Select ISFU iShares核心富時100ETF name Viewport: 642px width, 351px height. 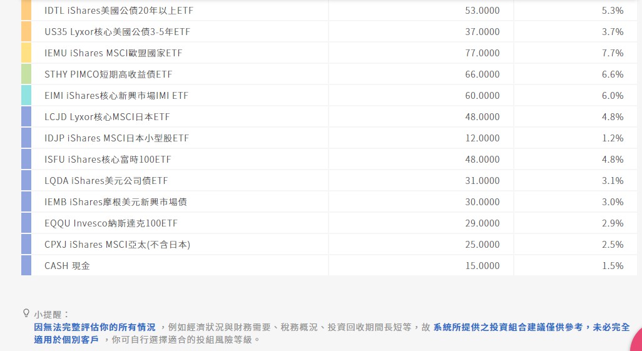tap(108, 160)
